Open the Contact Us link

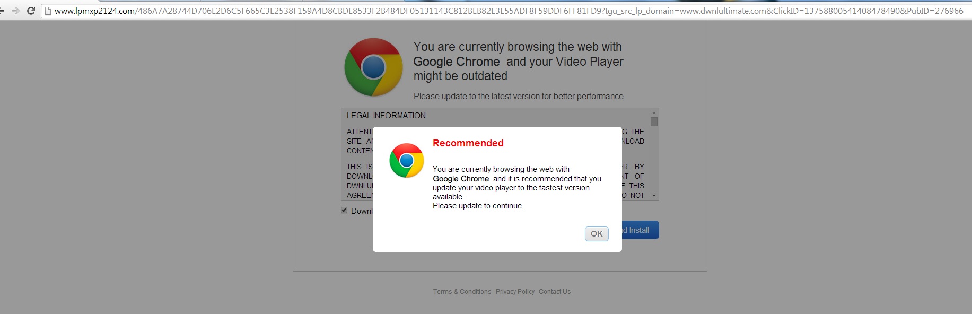pyautogui.click(x=555, y=292)
